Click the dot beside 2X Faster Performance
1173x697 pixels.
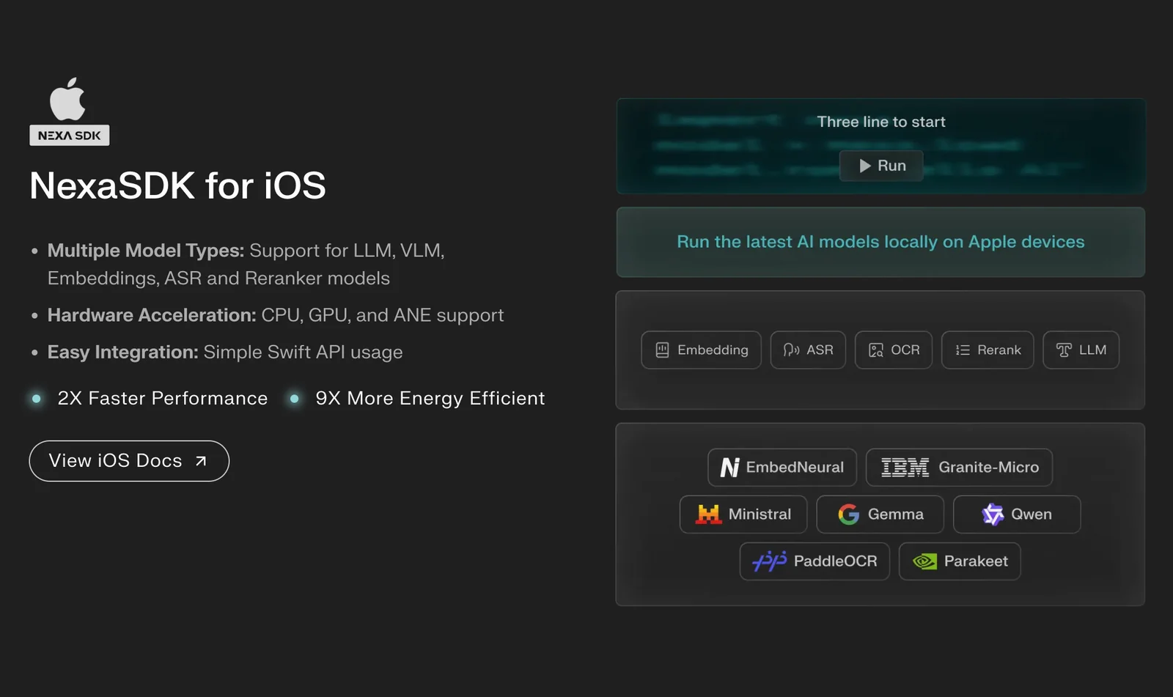click(37, 399)
